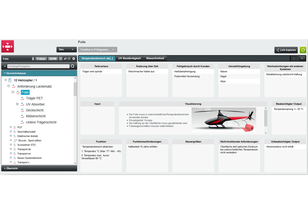Click the swap arrows icon in Folie header
Viewport: 308px width, 214px height.
(65, 59)
